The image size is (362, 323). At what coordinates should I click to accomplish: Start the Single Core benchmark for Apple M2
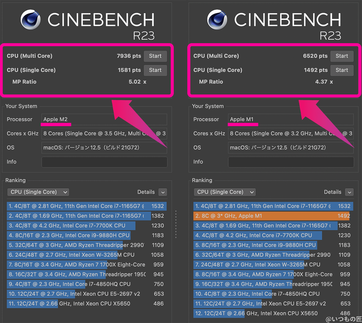click(x=155, y=70)
